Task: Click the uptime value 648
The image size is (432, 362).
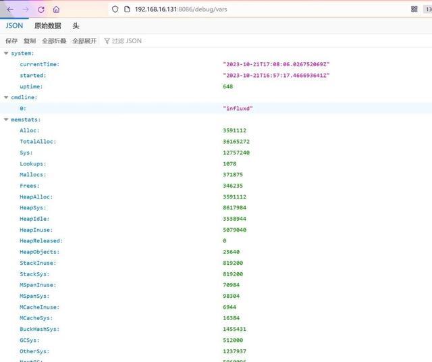Action: coord(228,86)
